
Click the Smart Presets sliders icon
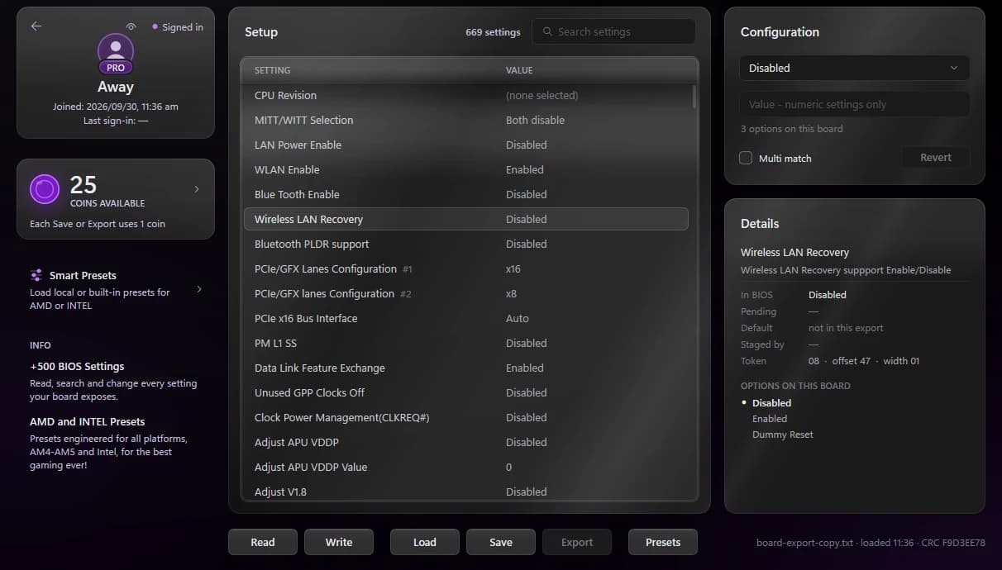click(x=36, y=275)
